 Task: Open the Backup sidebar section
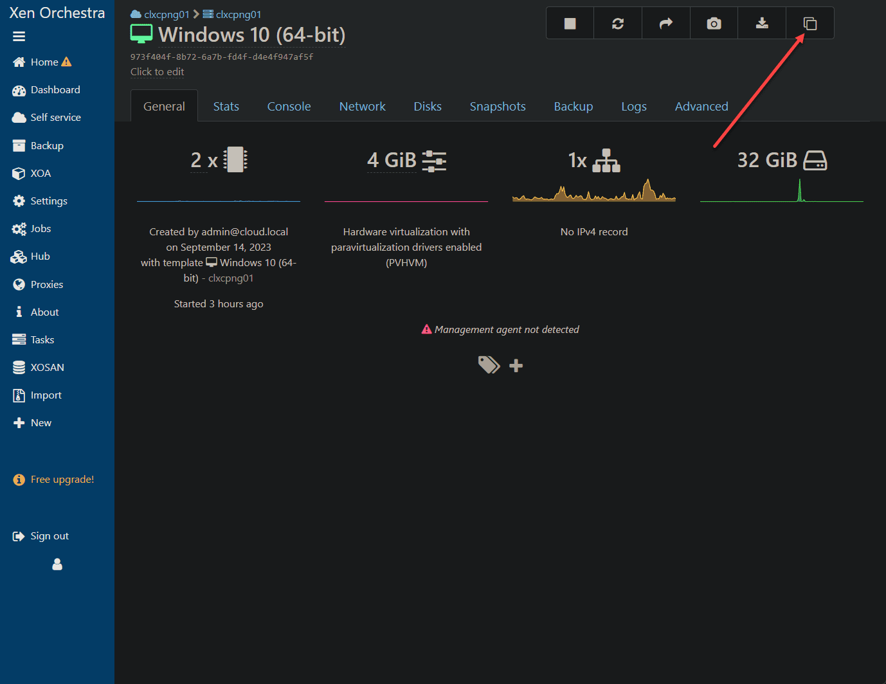click(38, 146)
